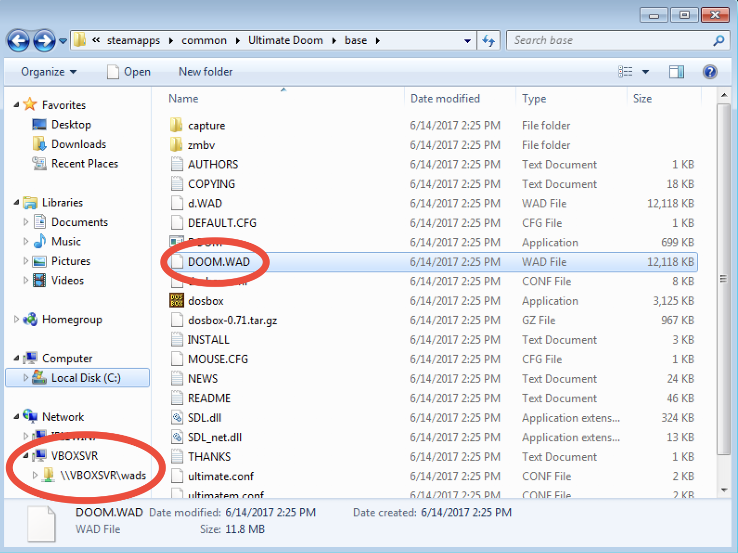
Task: Select the INSTALL text document
Action: pos(208,340)
